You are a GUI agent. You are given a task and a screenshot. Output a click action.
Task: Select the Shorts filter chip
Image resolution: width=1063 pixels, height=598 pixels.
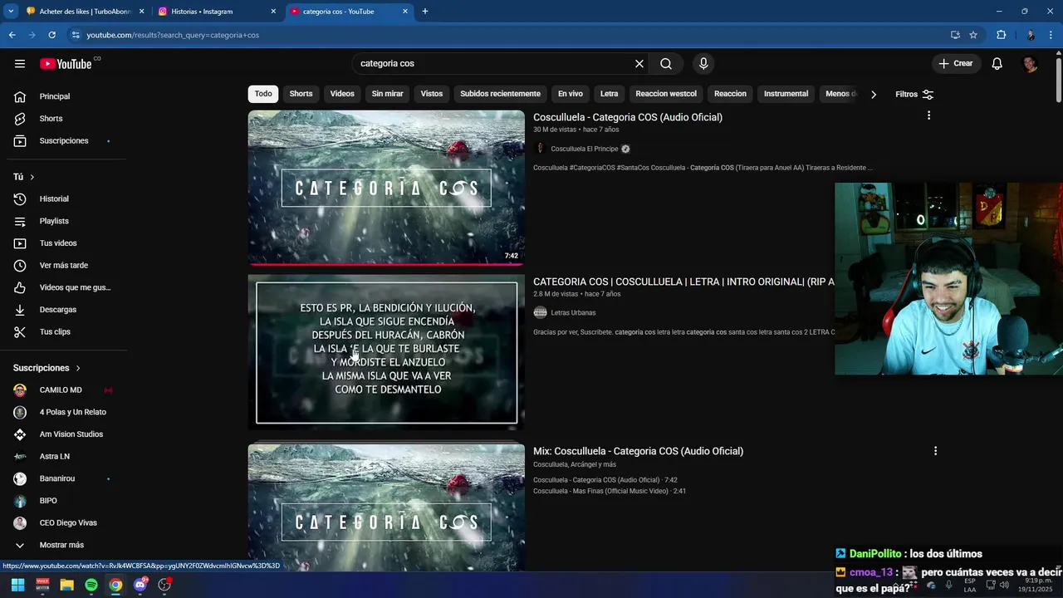coord(301,94)
